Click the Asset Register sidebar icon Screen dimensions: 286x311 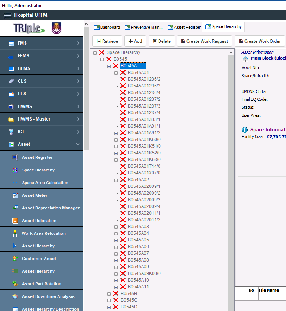click(15, 157)
